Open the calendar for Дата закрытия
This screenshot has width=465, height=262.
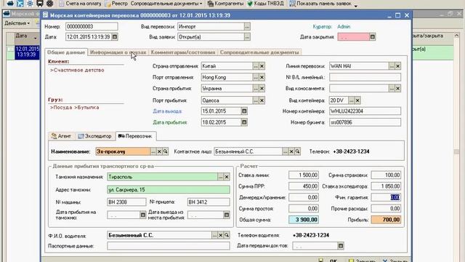(x=373, y=37)
